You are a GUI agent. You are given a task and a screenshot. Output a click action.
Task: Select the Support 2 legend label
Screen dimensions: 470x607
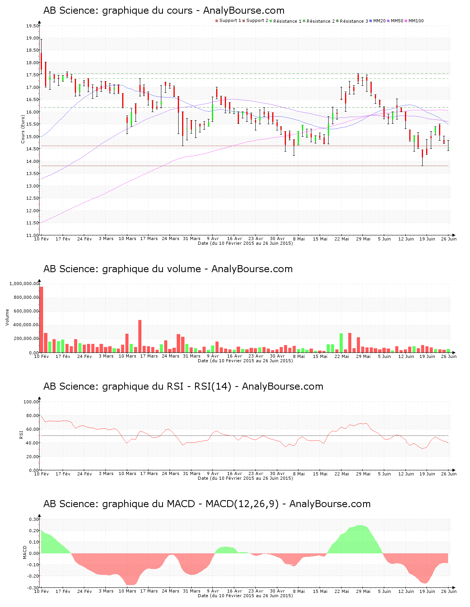pyautogui.click(x=257, y=21)
